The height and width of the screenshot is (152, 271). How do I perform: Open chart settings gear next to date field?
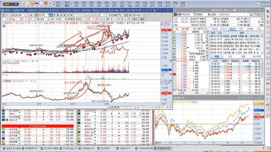click(130, 15)
